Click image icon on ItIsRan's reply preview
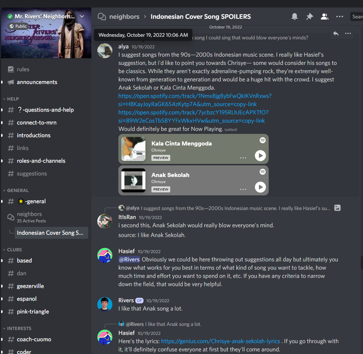Screen dimensions: 363x354 tap(337, 208)
